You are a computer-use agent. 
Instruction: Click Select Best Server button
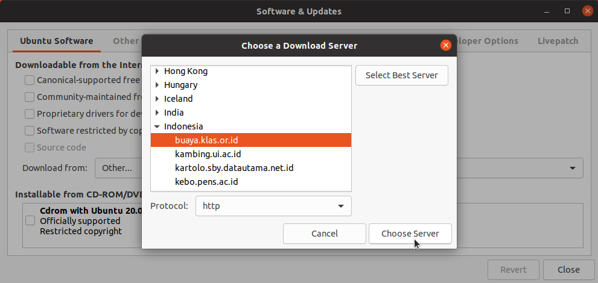click(x=402, y=75)
